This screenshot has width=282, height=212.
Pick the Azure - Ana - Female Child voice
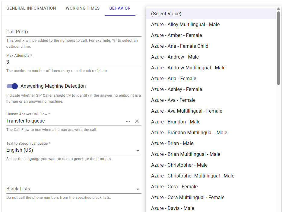180,46
